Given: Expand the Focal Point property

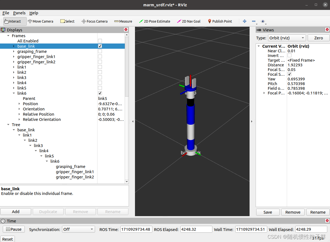Looking at the screenshot, I should click(x=264, y=93).
